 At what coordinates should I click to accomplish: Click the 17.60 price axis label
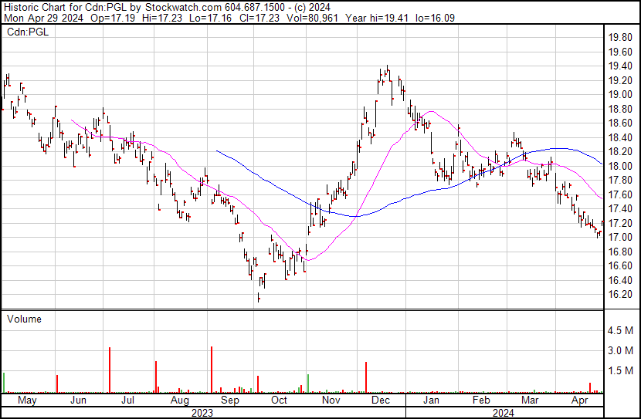coord(620,194)
